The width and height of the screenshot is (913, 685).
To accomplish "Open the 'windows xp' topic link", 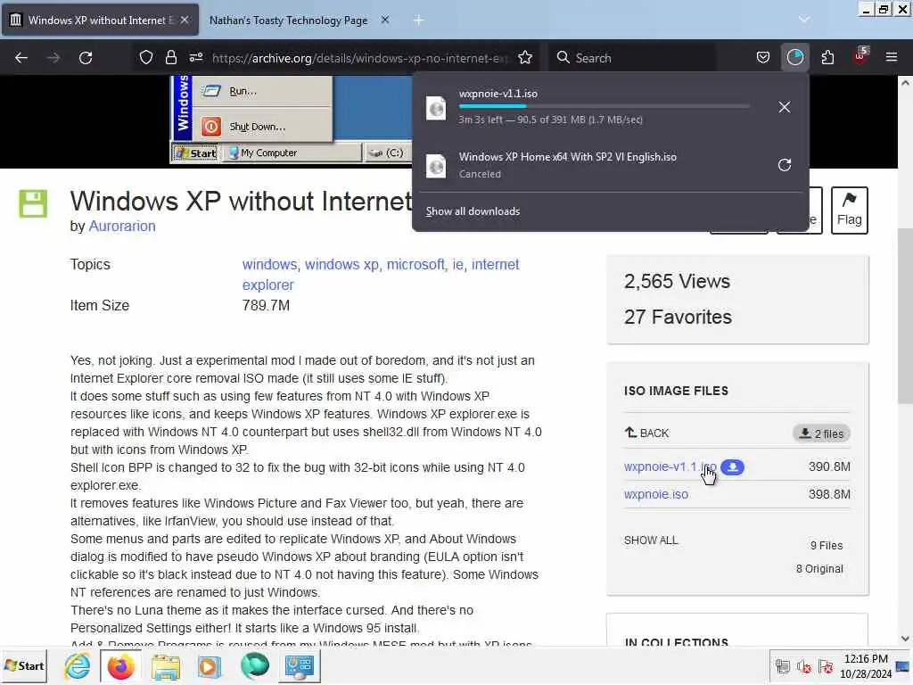I will [x=341, y=264].
